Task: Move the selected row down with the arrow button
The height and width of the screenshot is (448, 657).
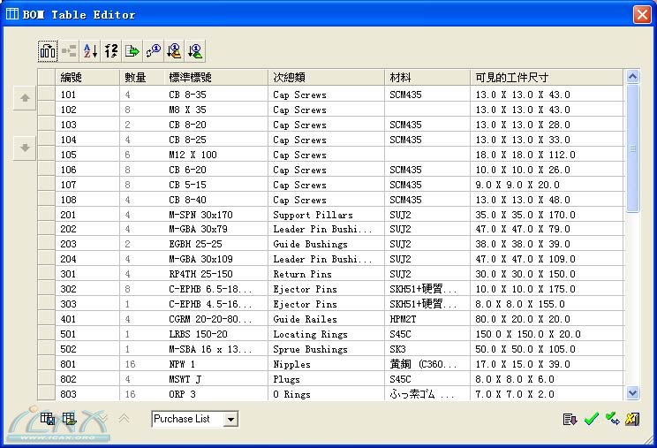Action: click(x=25, y=148)
